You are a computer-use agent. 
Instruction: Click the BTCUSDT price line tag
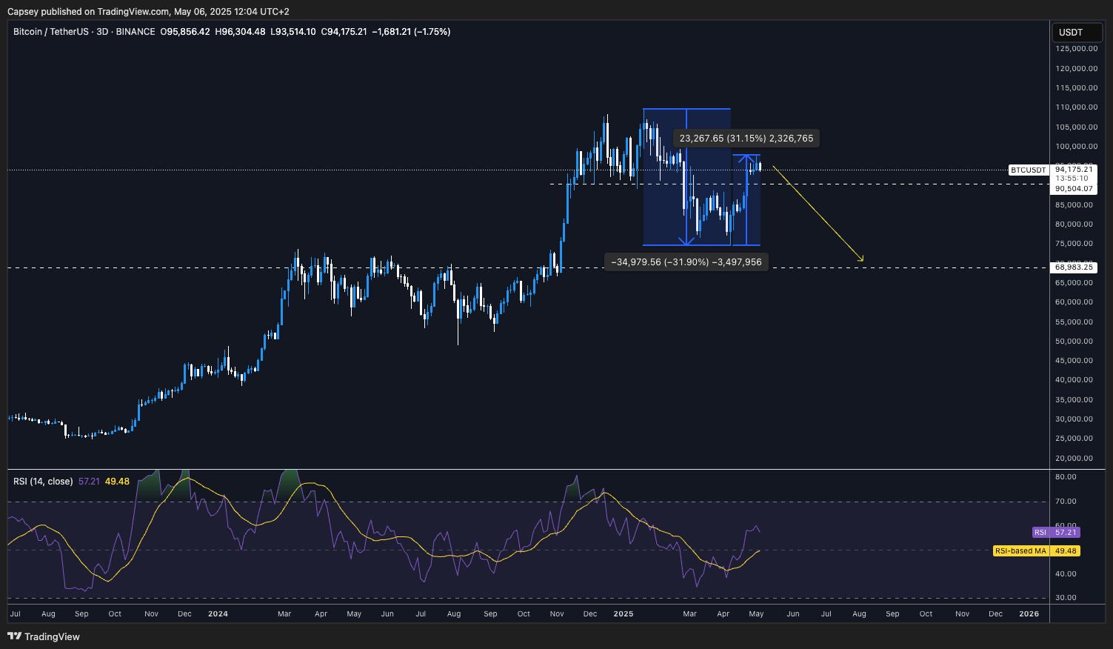click(x=1029, y=170)
